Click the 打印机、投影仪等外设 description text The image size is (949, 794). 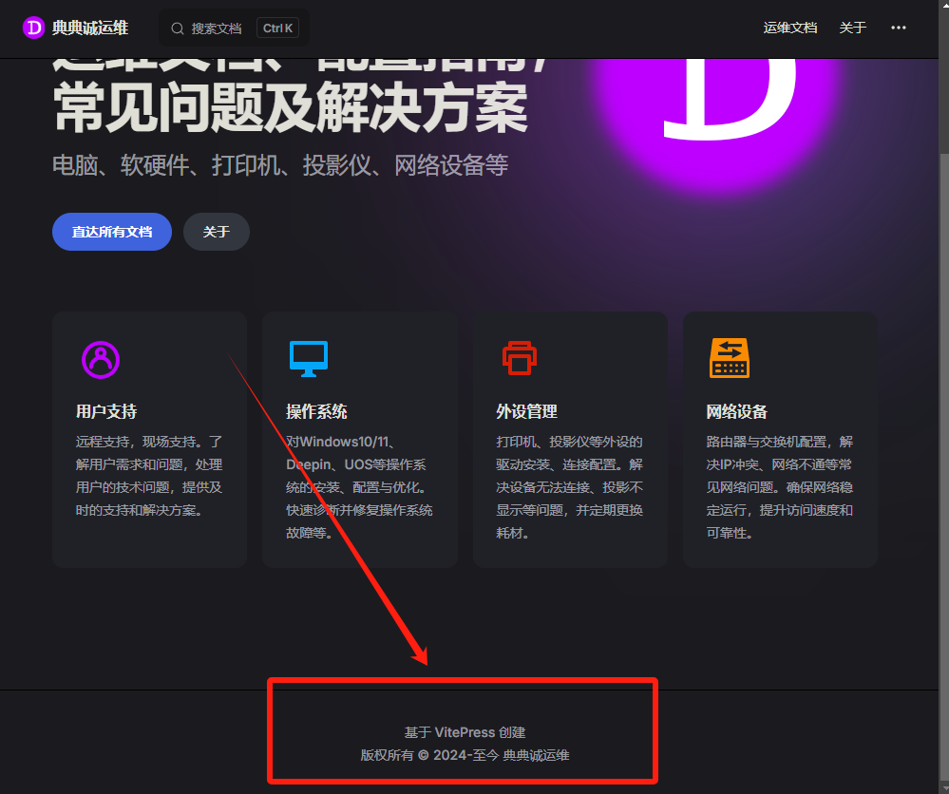570,487
